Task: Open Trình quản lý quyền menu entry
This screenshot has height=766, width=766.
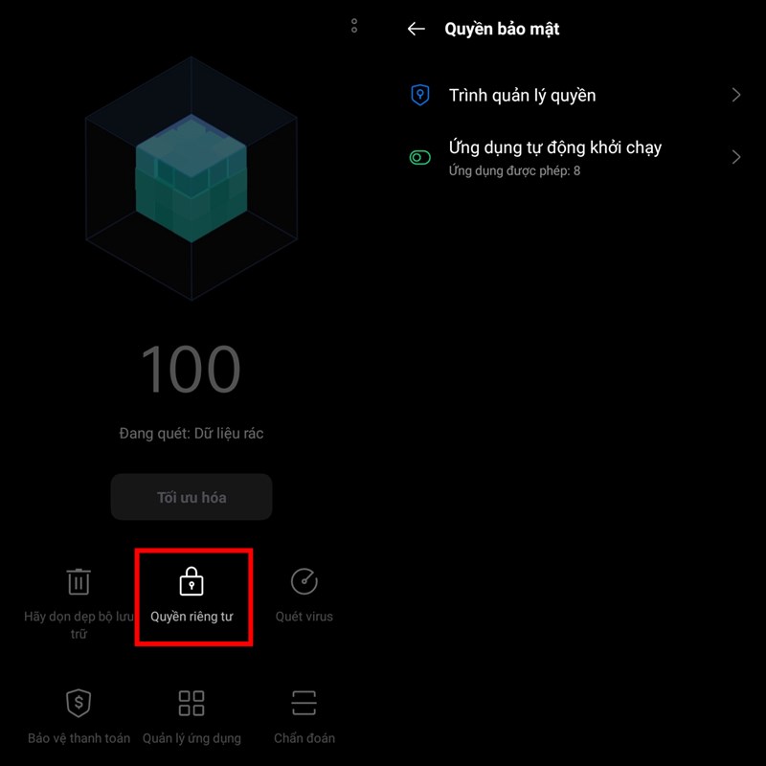Action: 575,95
